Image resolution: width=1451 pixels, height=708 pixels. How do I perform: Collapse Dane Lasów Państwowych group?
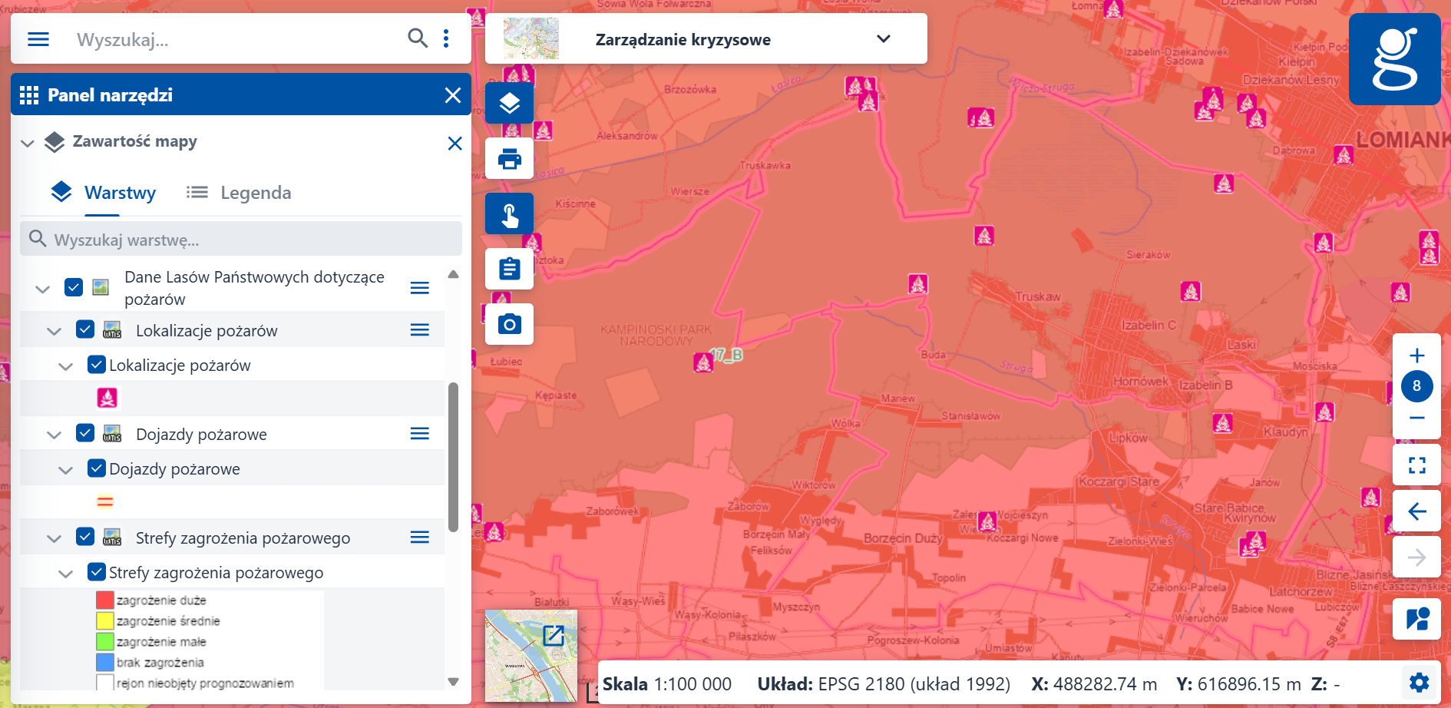42,288
